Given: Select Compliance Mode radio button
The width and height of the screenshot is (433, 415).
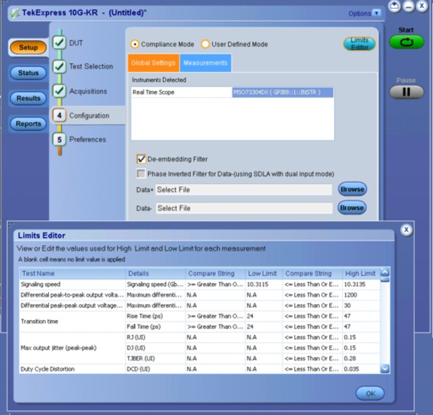Looking at the screenshot, I should pyautogui.click(x=134, y=44).
